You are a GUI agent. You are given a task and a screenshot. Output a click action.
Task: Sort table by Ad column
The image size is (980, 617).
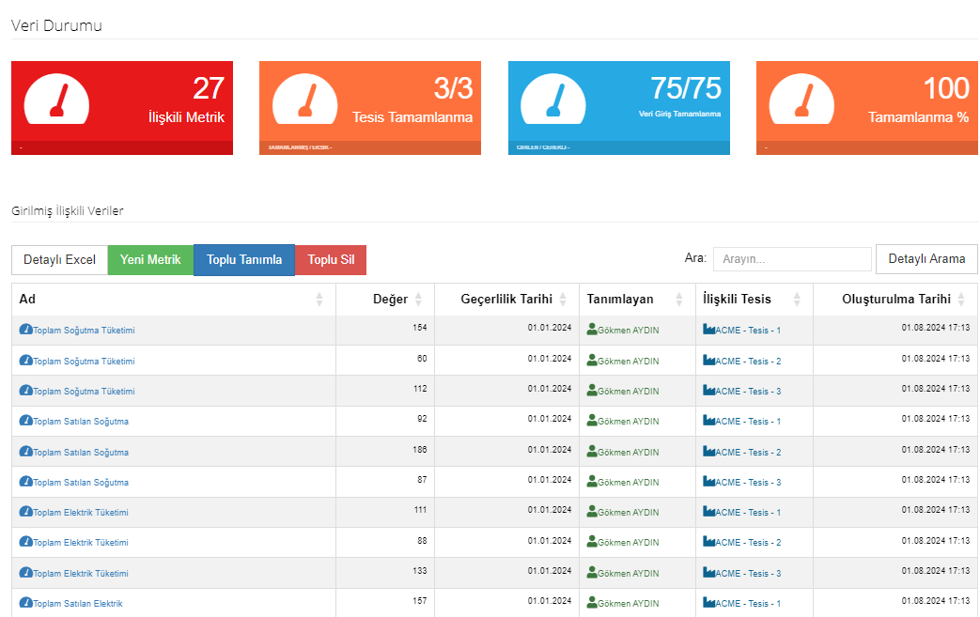coord(319,300)
